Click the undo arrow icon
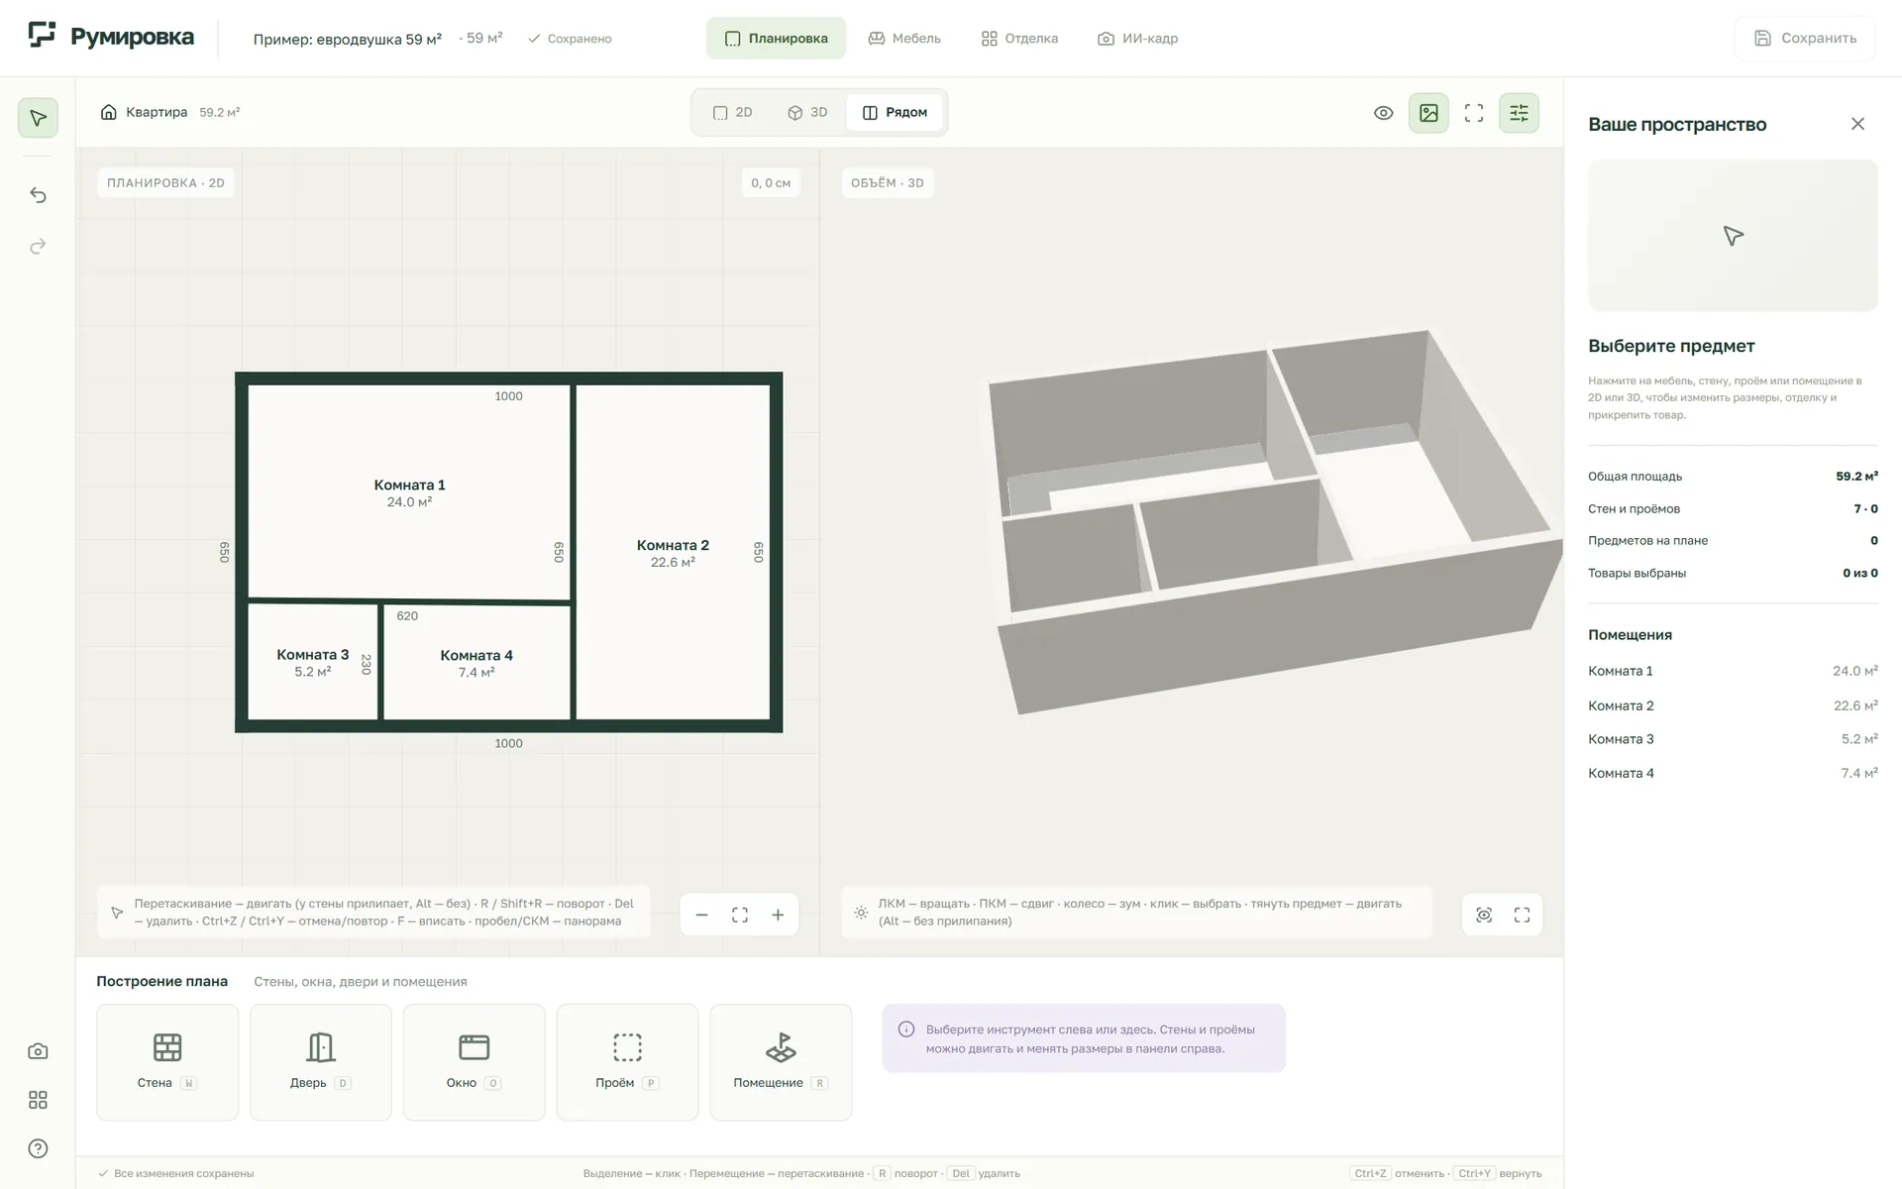The image size is (1902, 1189). coord(38,195)
